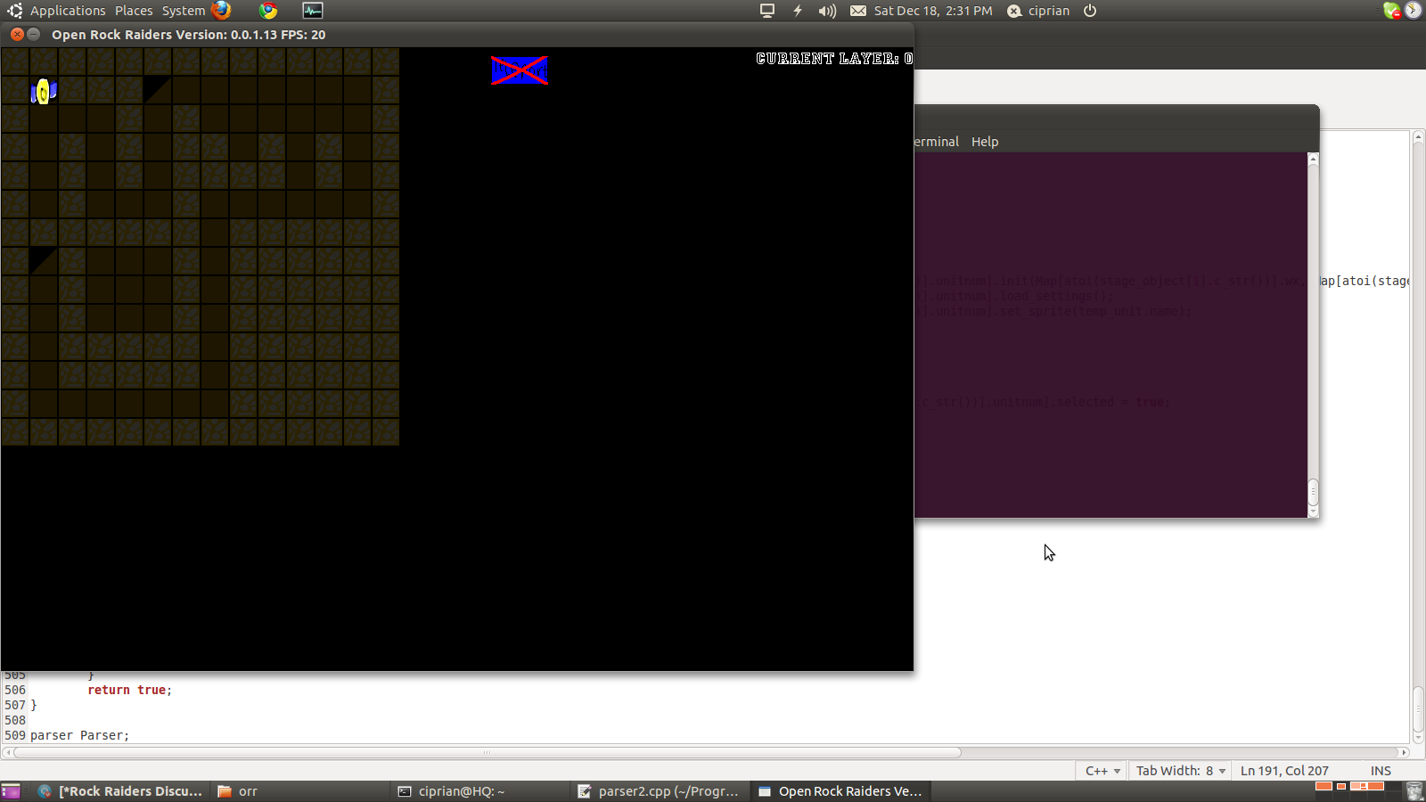Open the Tab Width: 8 dropdown
The height and width of the screenshot is (802, 1426).
click(1181, 771)
